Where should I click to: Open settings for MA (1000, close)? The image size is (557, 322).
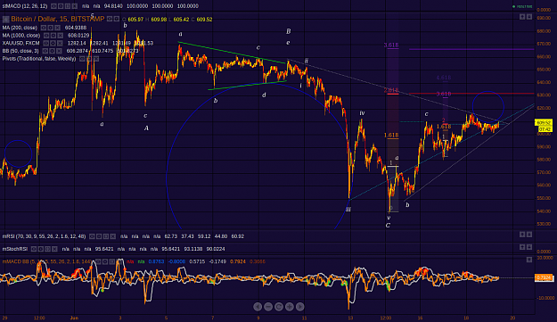coord(53,36)
